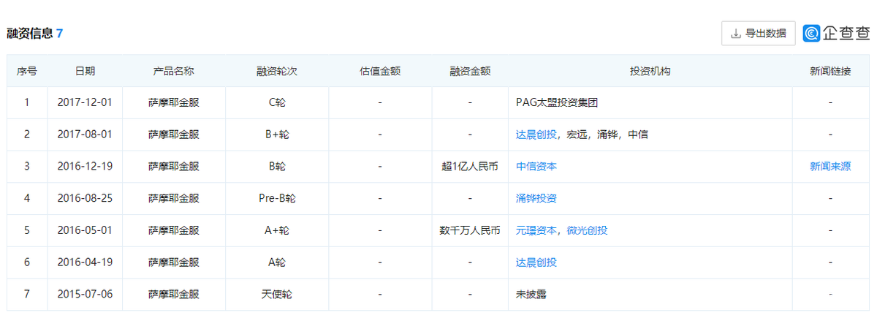Select the date 2016-12-19 cell
The width and height of the screenshot is (877, 318).
pyautogui.click(x=85, y=167)
